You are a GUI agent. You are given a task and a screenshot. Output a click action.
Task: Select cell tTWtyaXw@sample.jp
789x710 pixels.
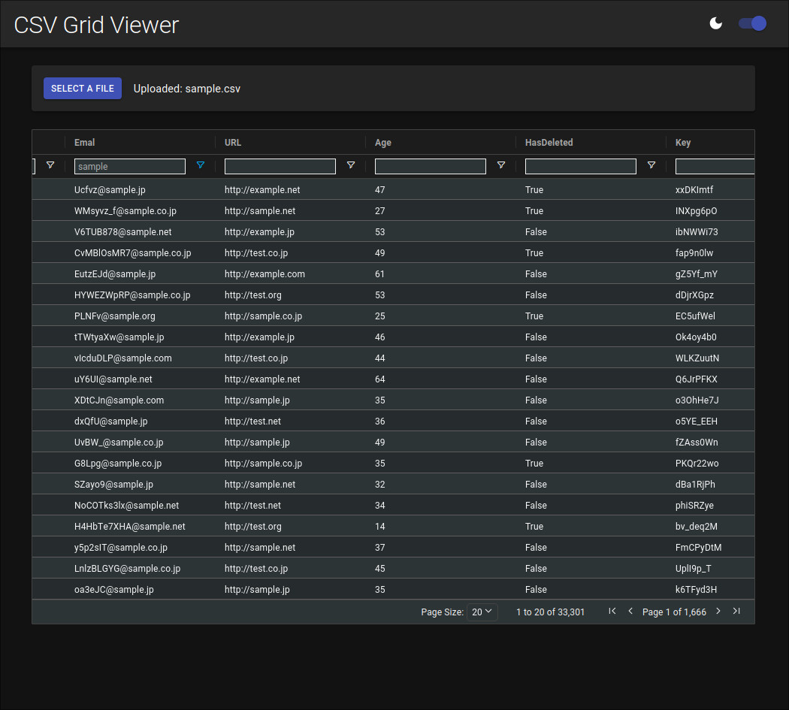pyautogui.click(x=119, y=337)
